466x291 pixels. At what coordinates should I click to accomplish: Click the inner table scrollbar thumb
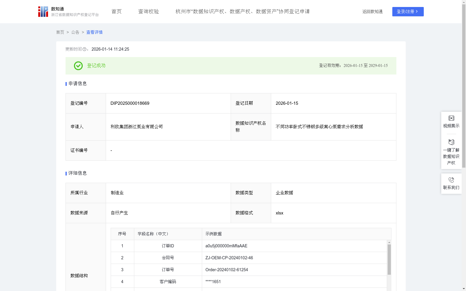pyautogui.click(x=389, y=260)
